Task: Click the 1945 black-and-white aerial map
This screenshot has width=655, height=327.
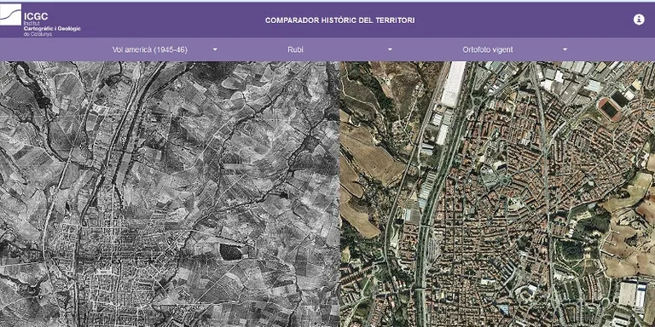Action: tap(169, 194)
